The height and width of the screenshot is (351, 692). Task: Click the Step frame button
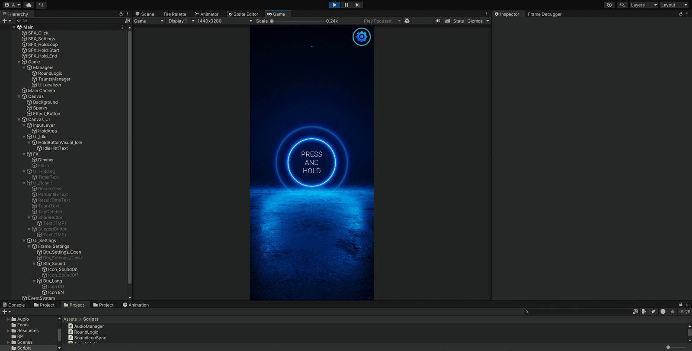357,5
